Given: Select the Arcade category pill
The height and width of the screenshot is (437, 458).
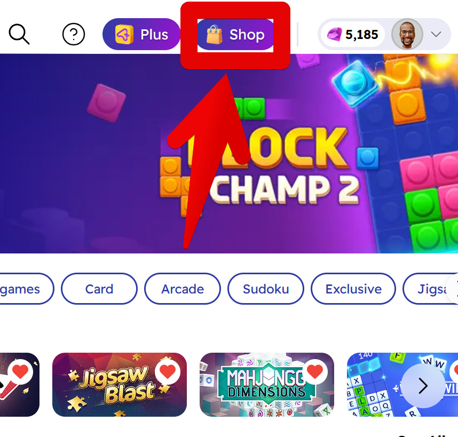Looking at the screenshot, I should coord(183,289).
